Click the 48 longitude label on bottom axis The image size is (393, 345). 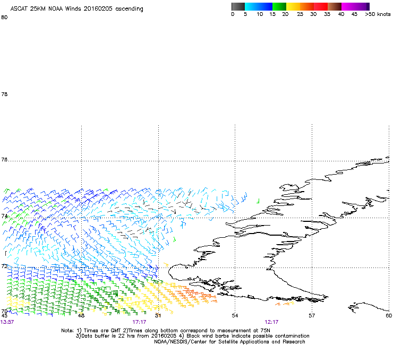click(81, 316)
